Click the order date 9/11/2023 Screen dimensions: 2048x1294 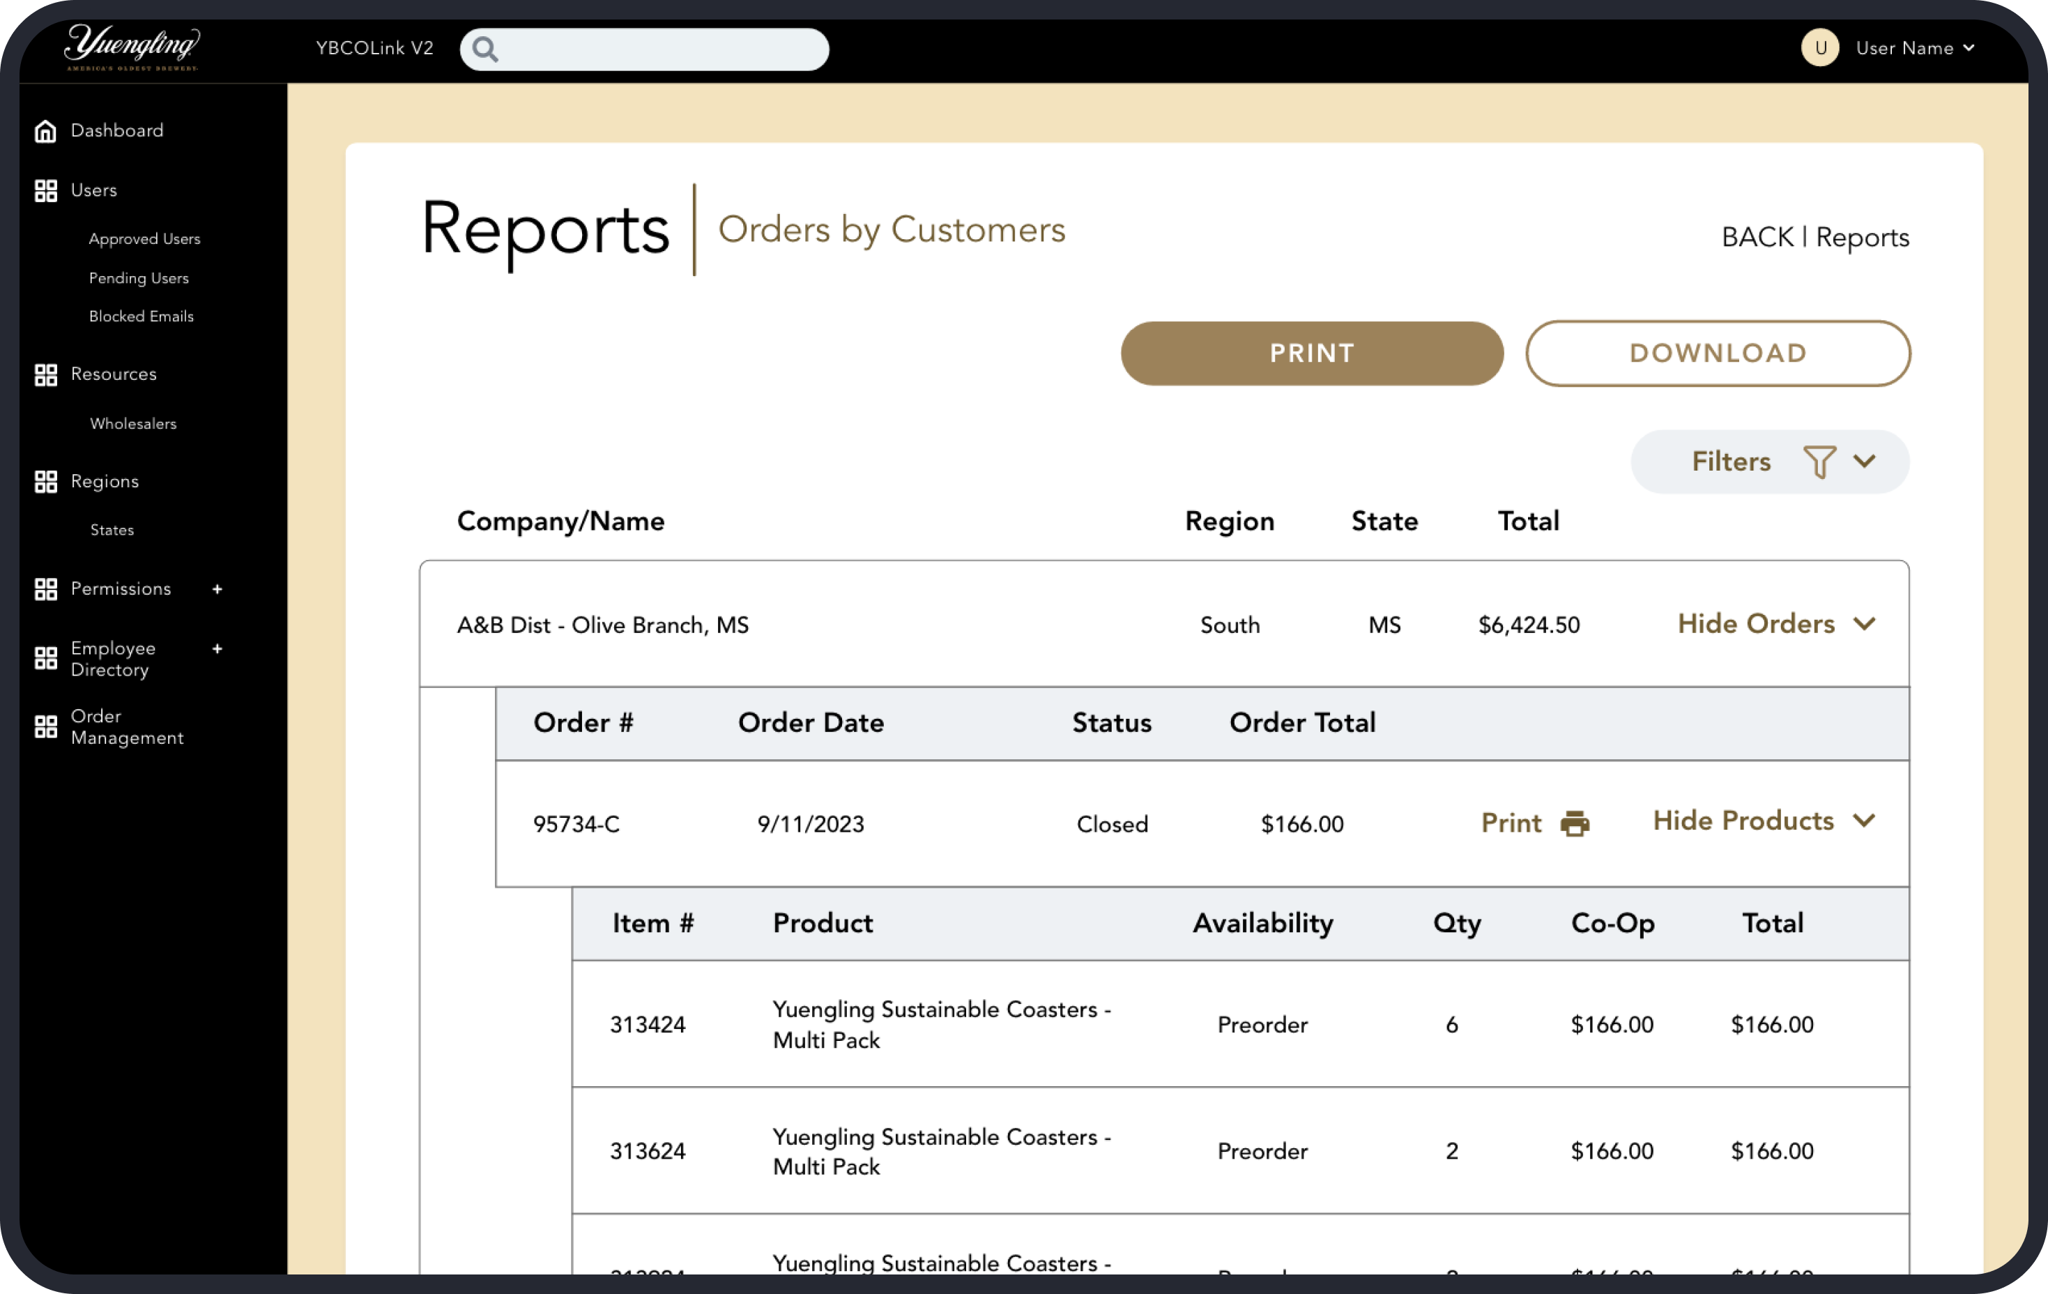coord(810,823)
